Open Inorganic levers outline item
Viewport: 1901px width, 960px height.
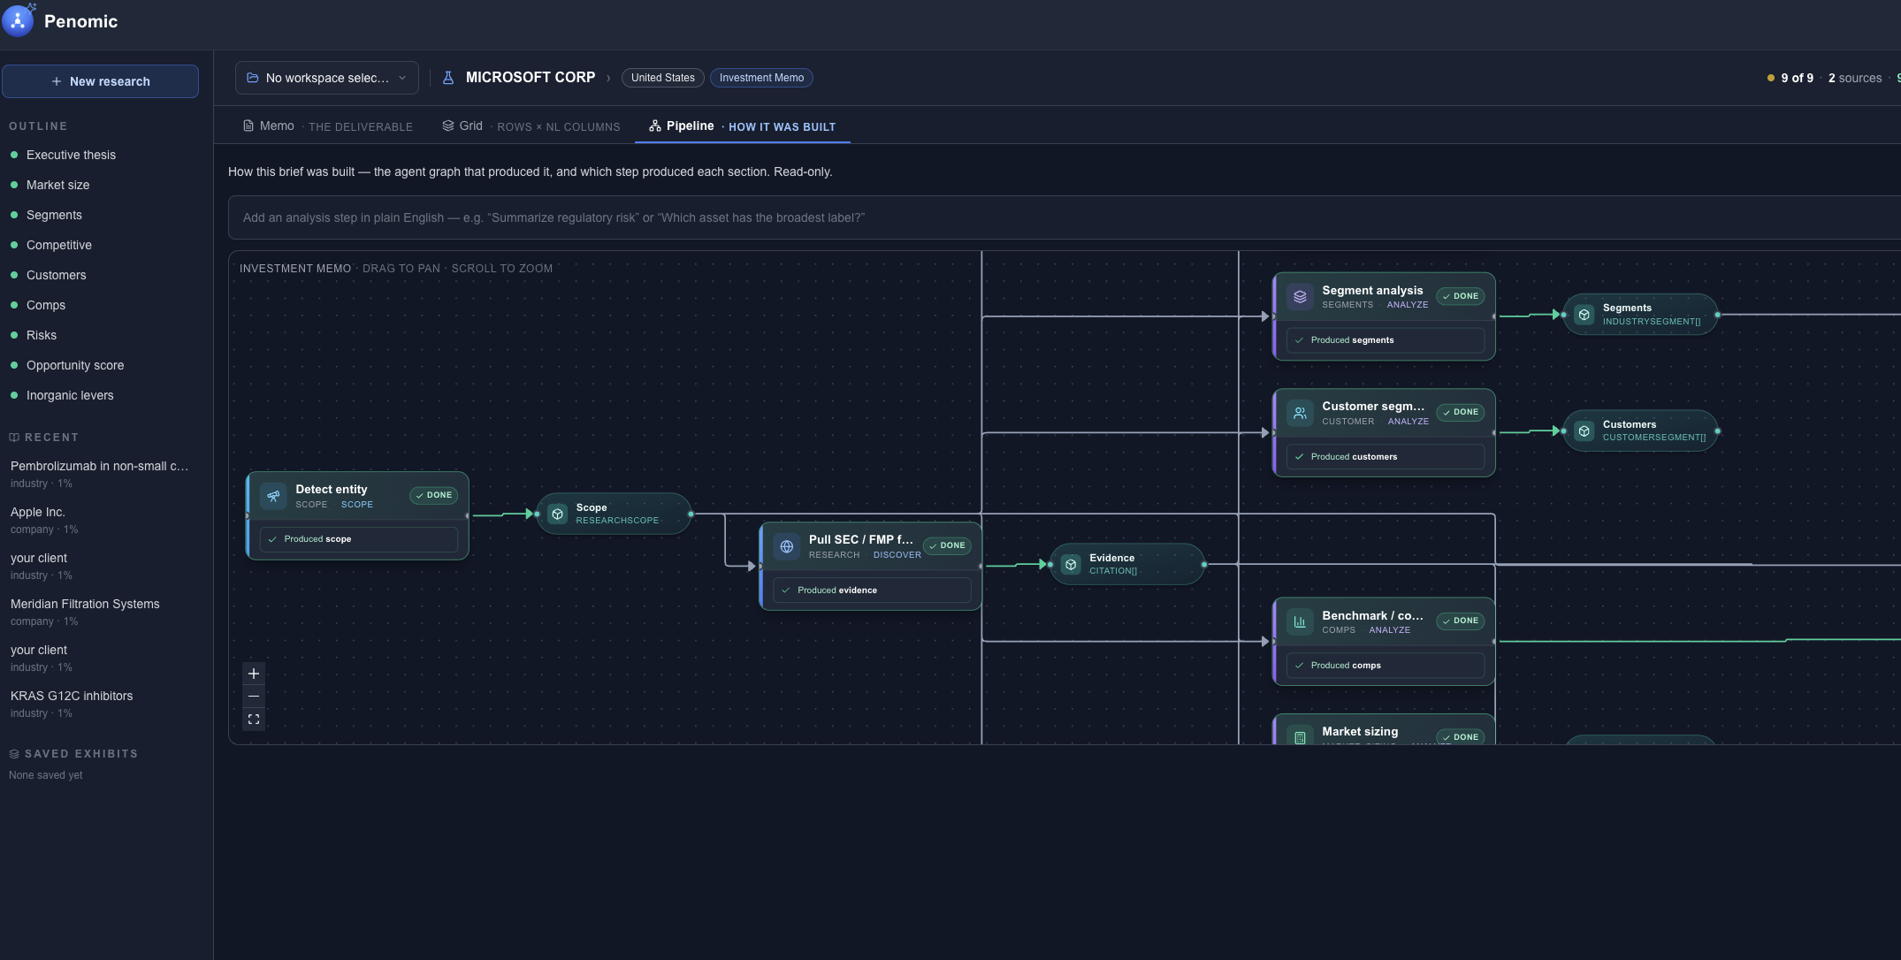tap(70, 395)
